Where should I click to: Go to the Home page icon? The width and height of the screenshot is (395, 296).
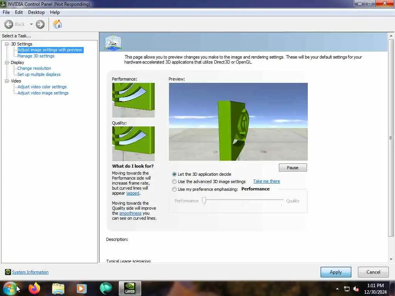tap(57, 24)
